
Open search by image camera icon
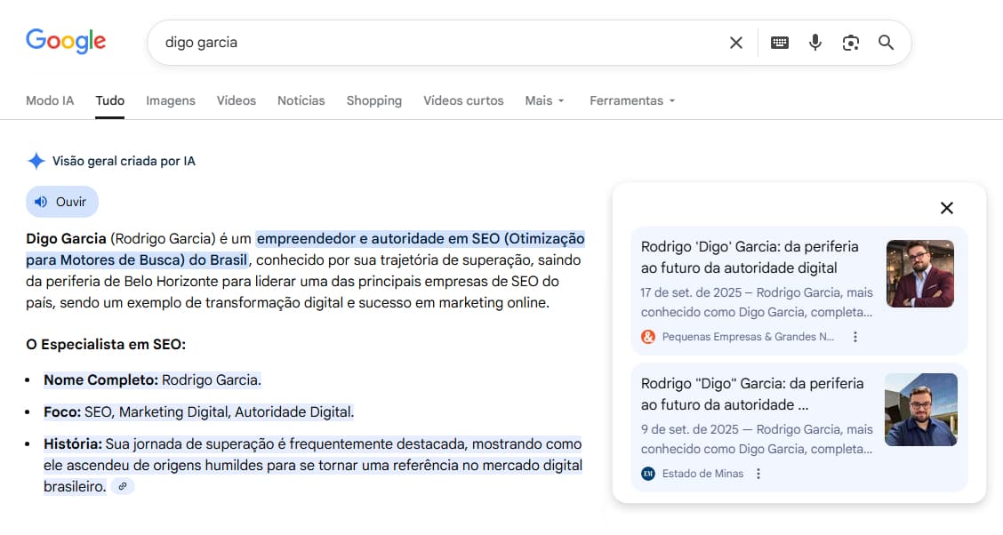tap(851, 43)
